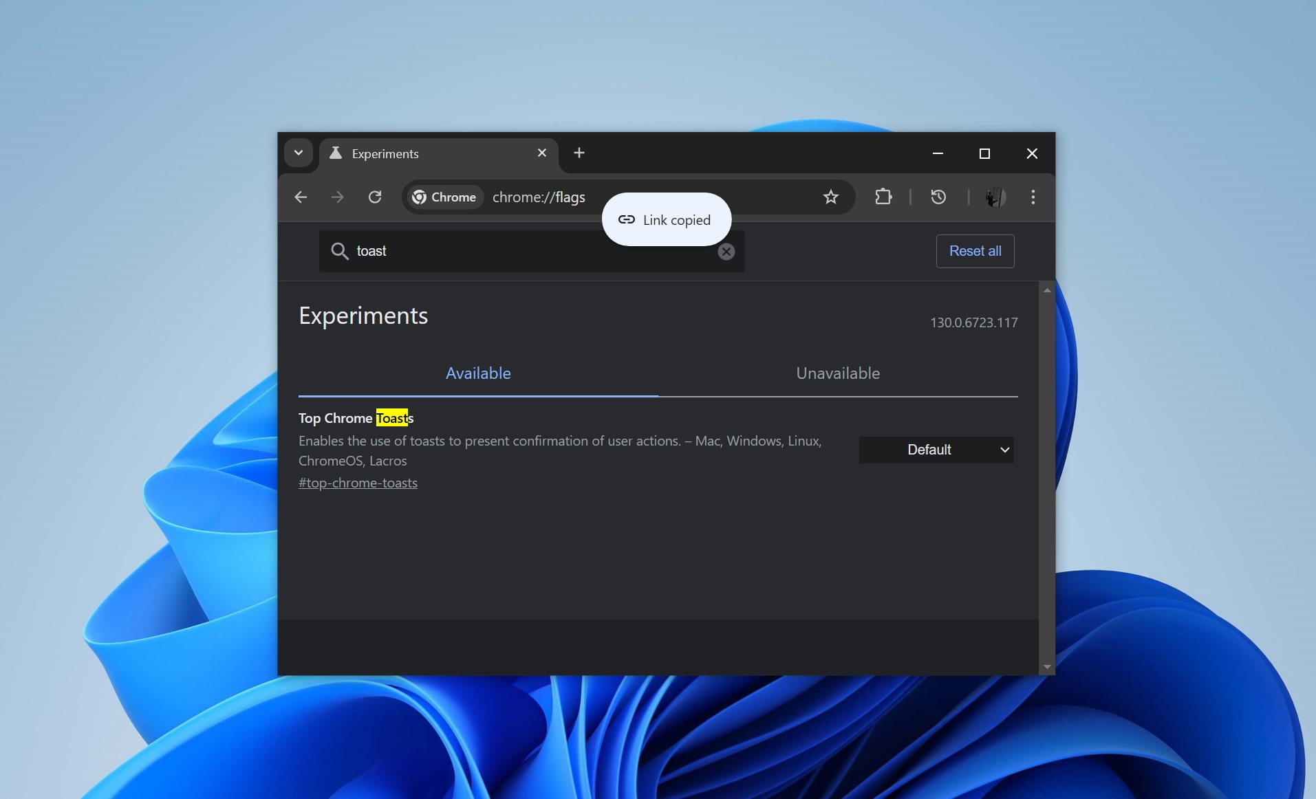Click the search flags magnifier icon
The height and width of the screenshot is (799, 1316).
pyautogui.click(x=339, y=251)
